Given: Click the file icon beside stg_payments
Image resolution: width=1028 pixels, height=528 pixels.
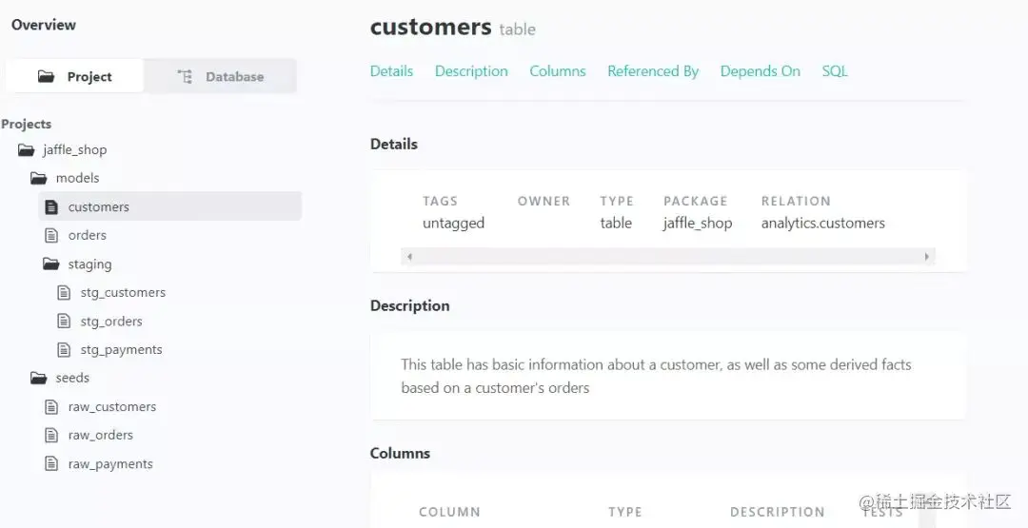Looking at the screenshot, I should (64, 349).
